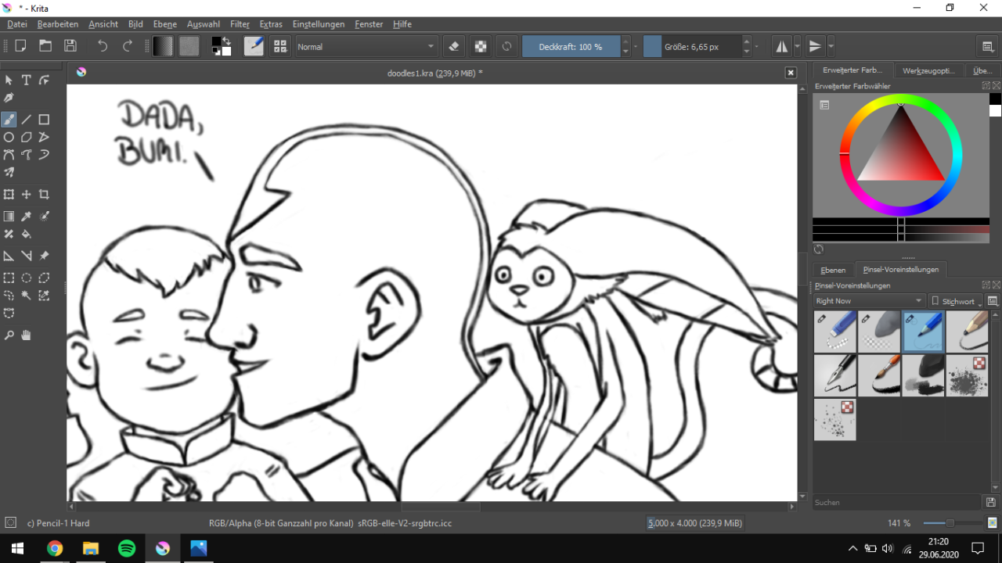Toggle Eraser mode in the toolbar
The width and height of the screenshot is (1002, 563).
(454, 47)
